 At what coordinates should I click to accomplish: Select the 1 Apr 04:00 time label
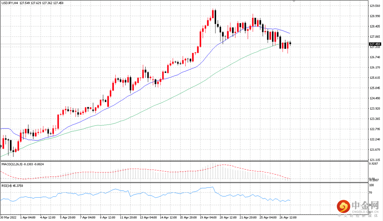tap(28, 218)
